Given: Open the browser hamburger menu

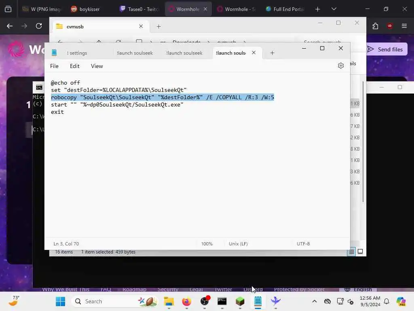Looking at the screenshot, I should [x=404, y=26].
